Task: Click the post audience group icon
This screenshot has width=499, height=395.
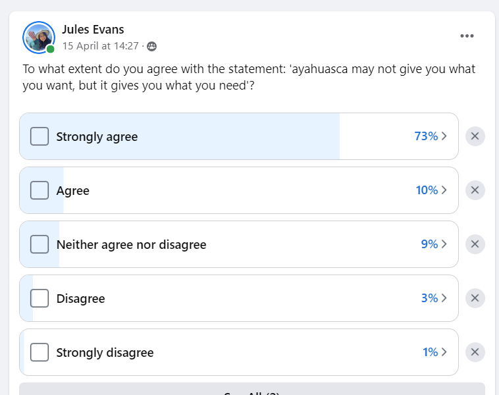Action: (152, 47)
